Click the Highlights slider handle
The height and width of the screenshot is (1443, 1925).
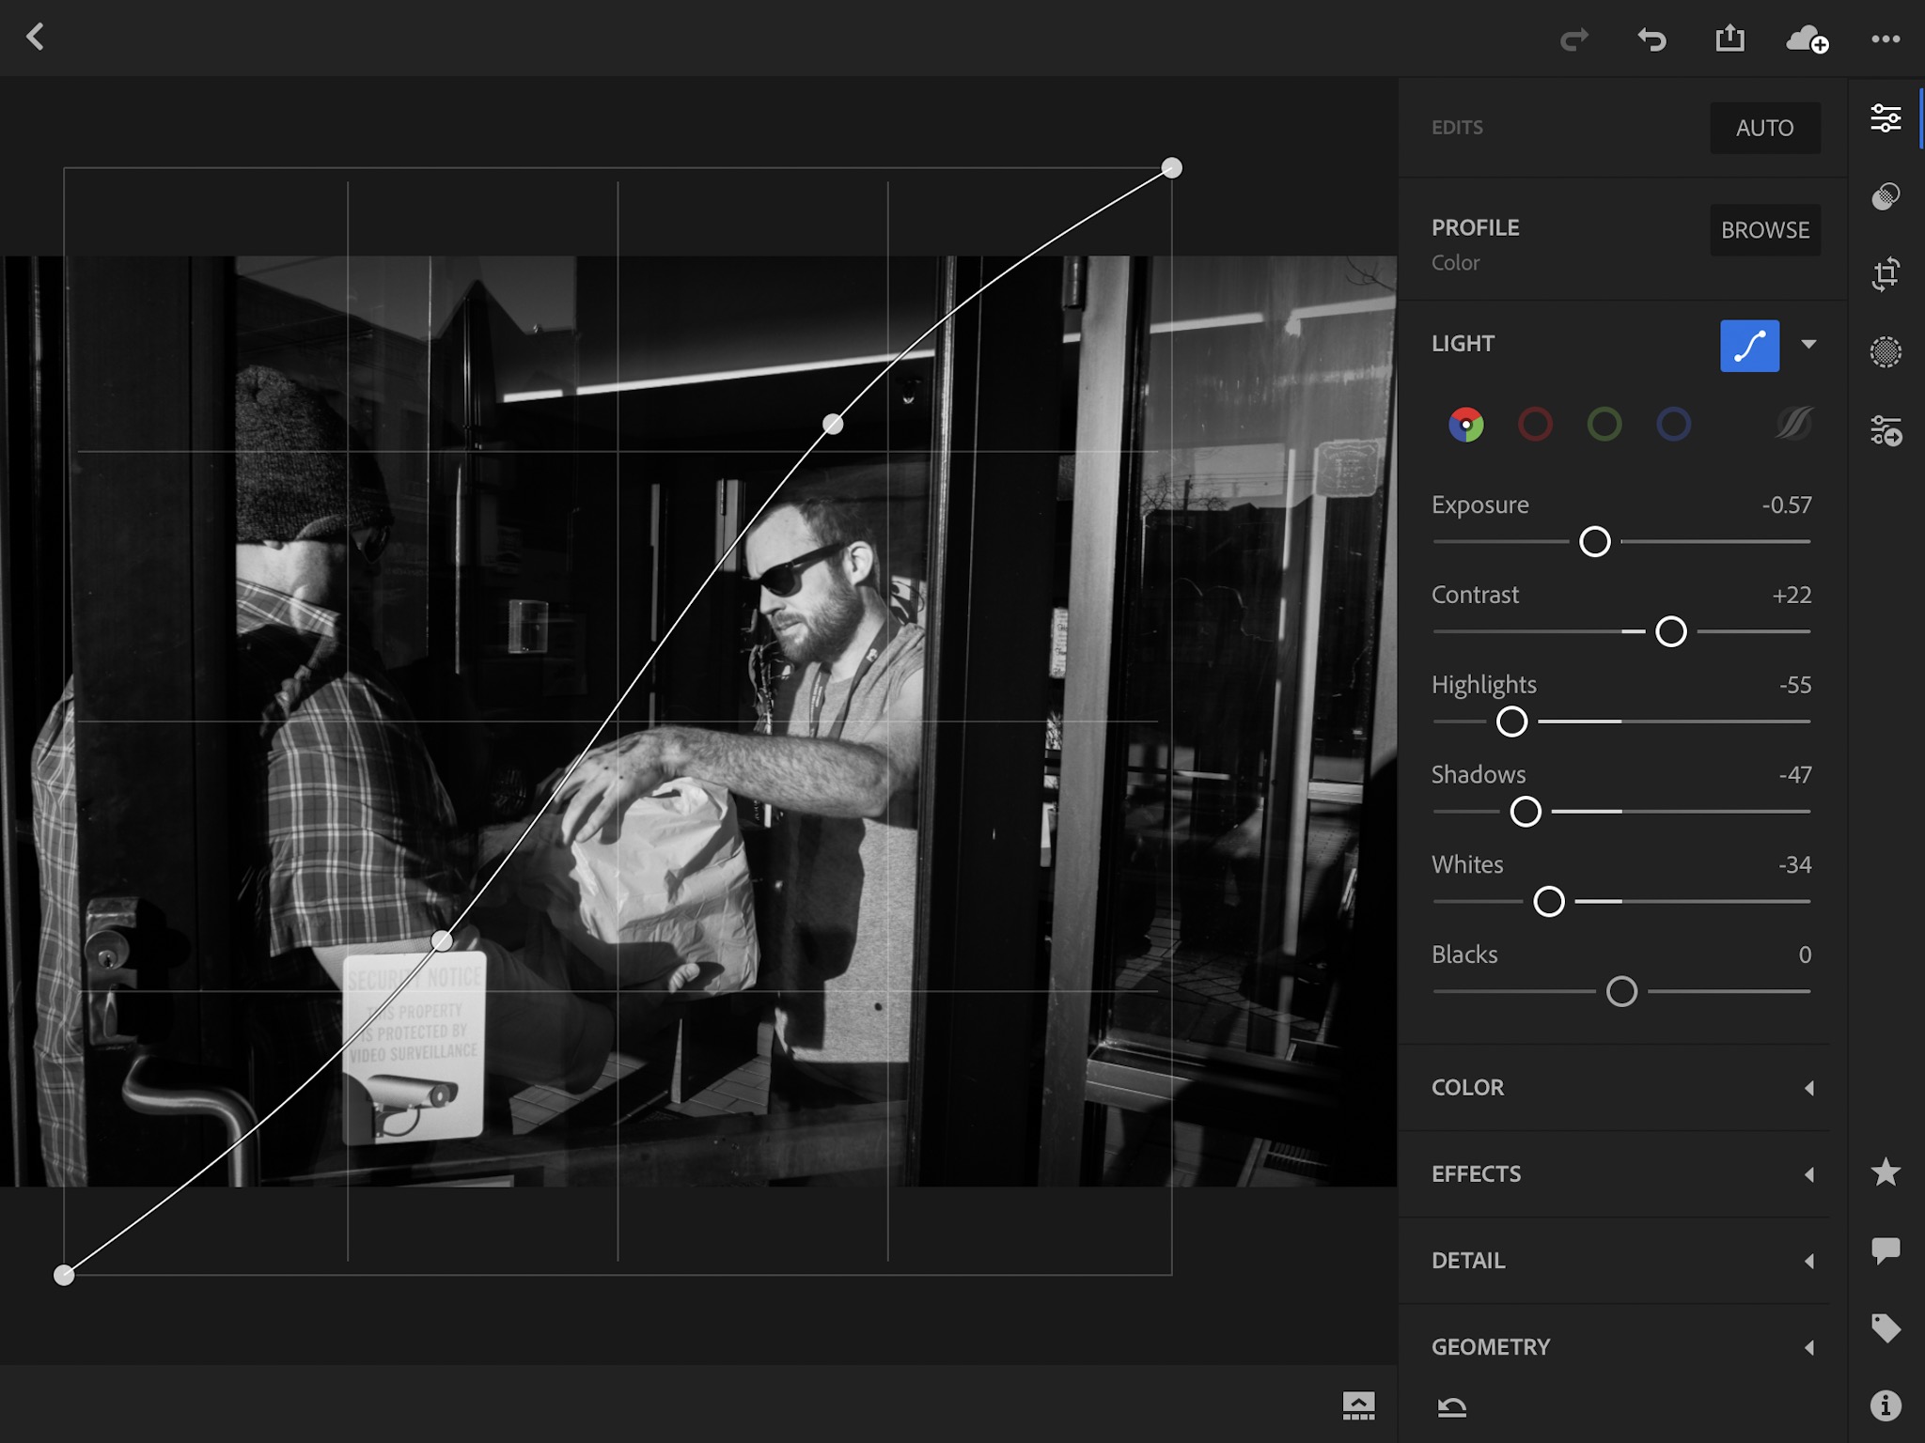coord(1511,721)
